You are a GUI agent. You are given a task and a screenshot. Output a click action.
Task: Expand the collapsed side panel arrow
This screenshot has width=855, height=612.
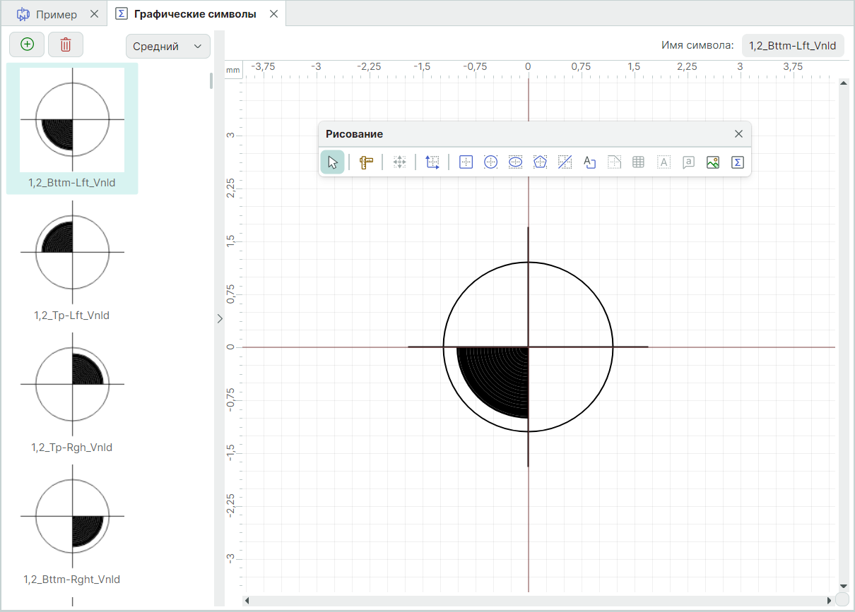click(219, 319)
